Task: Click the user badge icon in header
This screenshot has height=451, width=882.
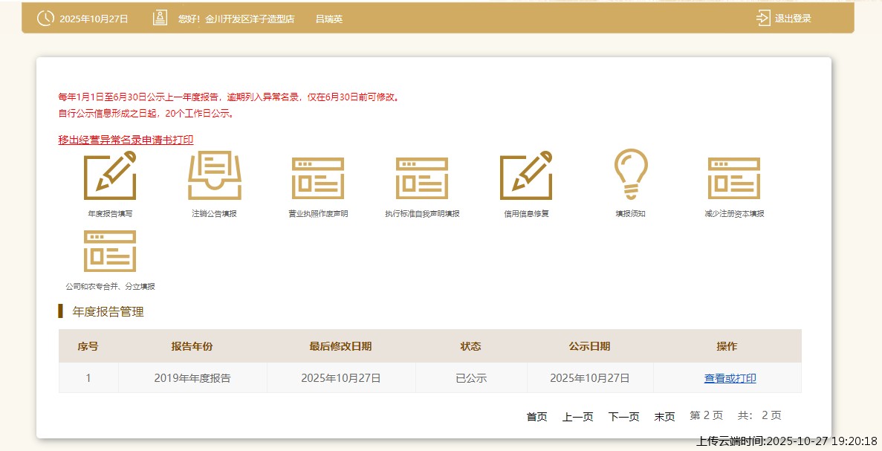Action: (160, 19)
